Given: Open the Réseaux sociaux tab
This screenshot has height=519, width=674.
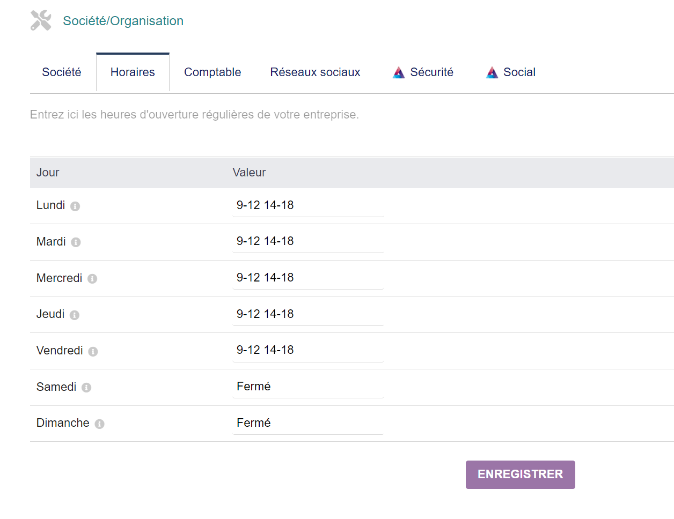Looking at the screenshot, I should click(x=315, y=72).
